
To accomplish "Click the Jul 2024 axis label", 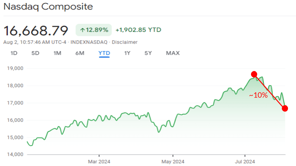I will (x=245, y=161).
